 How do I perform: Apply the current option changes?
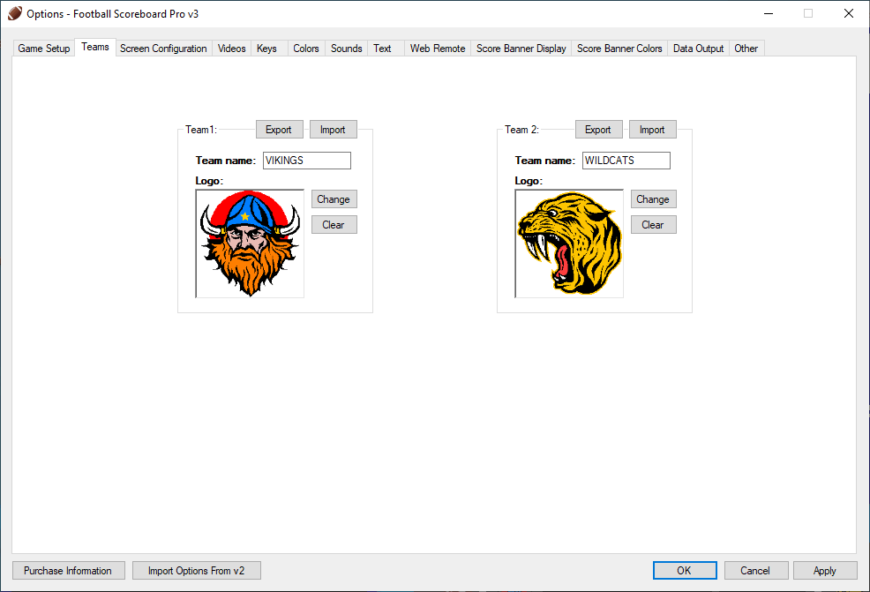[x=825, y=571]
